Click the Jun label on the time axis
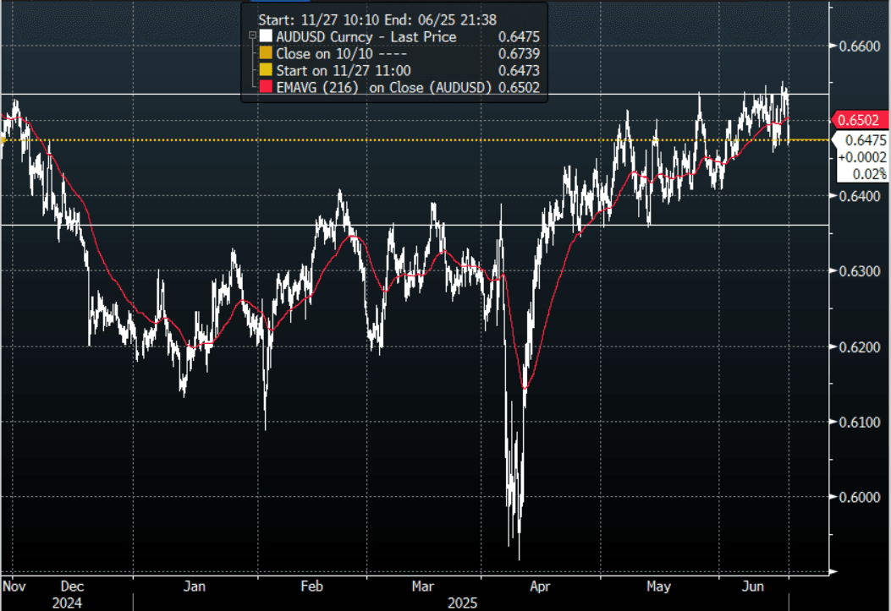891x611 pixels. pos(753,586)
